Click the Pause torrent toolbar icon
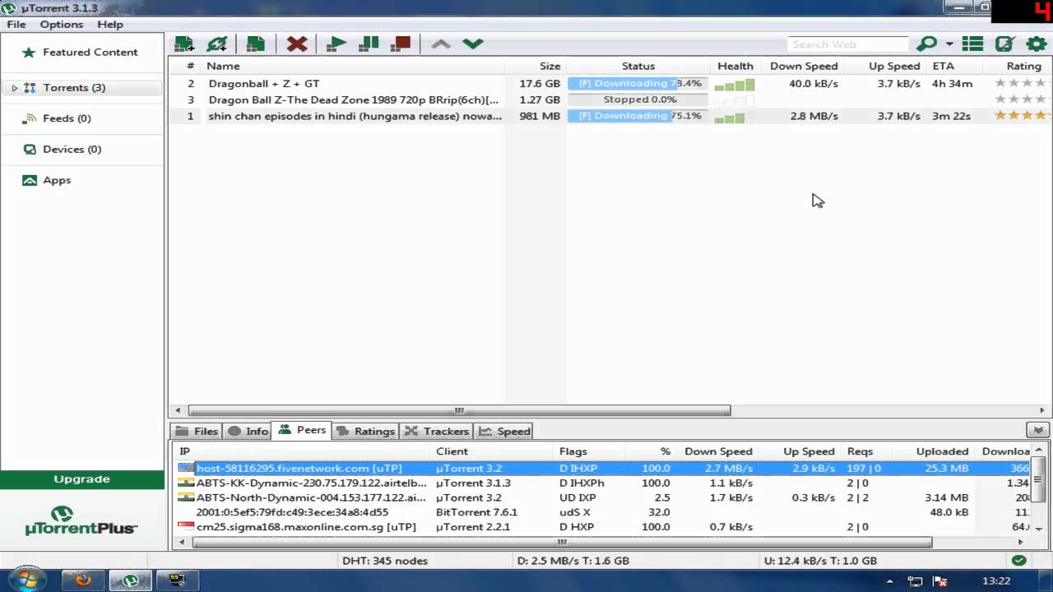 click(x=369, y=44)
